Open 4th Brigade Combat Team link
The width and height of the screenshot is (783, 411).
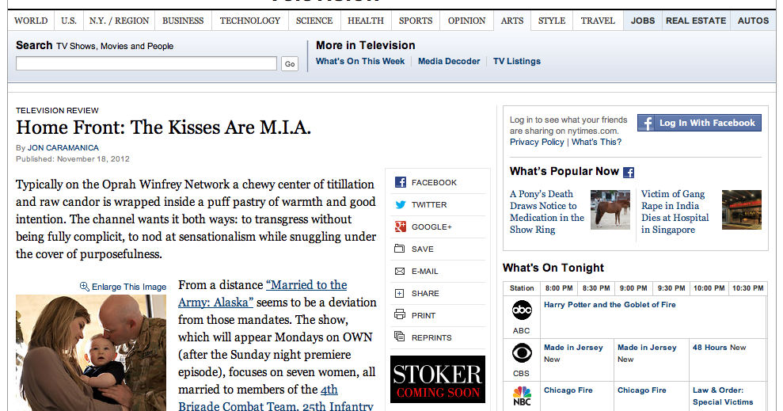pos(276,398)
